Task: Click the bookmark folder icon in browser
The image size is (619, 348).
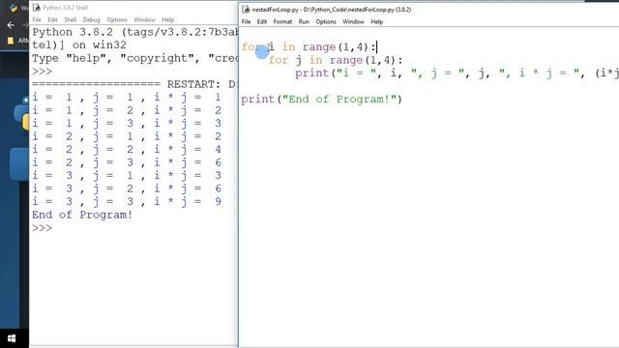Action: pos(11,41)
